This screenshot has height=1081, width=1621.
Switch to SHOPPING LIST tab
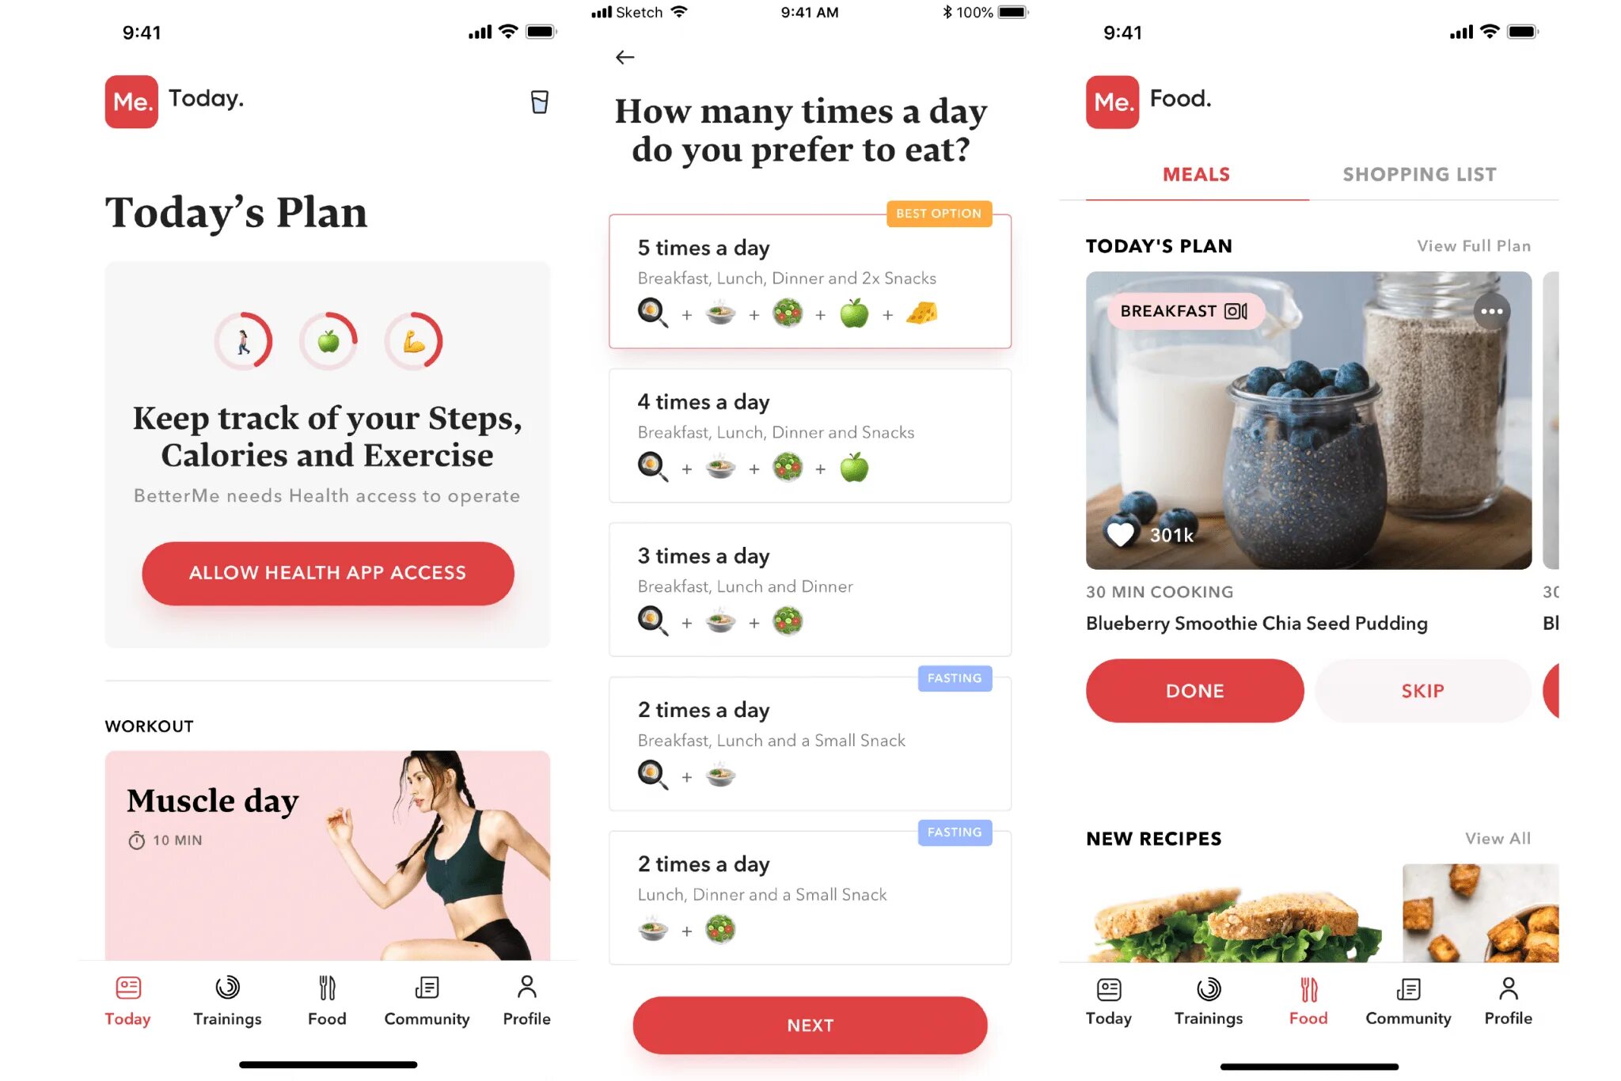1420,174
